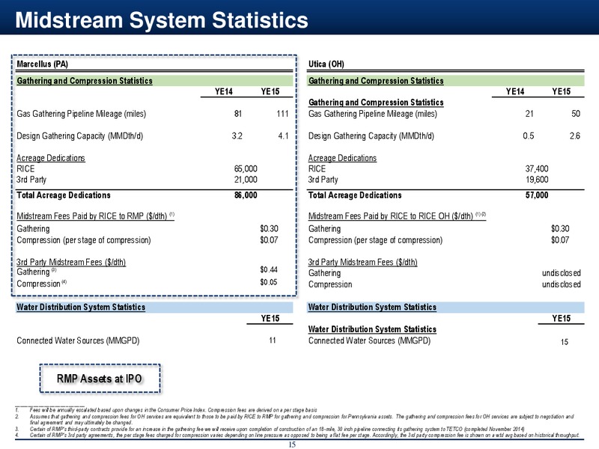Click Marcellus '3rd Party Midstream Fees ($/dth)' label
The width and height of the screenshot is (599, 449).
pos(71,262)
